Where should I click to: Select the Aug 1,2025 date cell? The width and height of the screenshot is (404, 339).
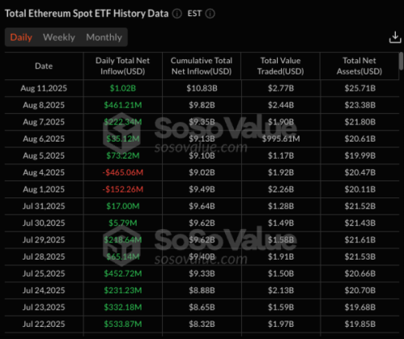[x=44, y=189]
